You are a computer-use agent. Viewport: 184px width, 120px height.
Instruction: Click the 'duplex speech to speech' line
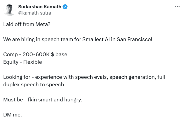[34, 84]
